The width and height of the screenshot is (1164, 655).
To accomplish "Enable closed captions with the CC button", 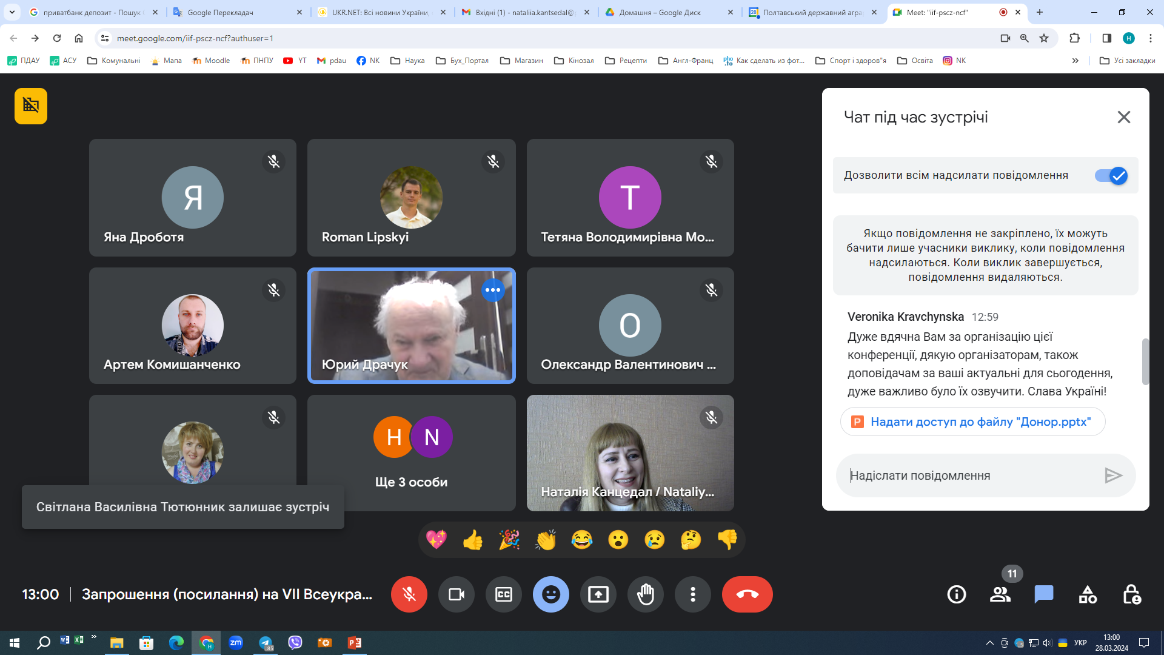I will coord(504,594).
